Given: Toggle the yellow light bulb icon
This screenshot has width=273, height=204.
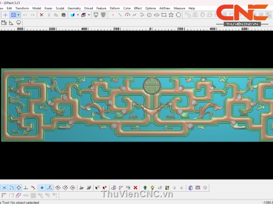Looking at the screenshot, I should coord(152,187).
